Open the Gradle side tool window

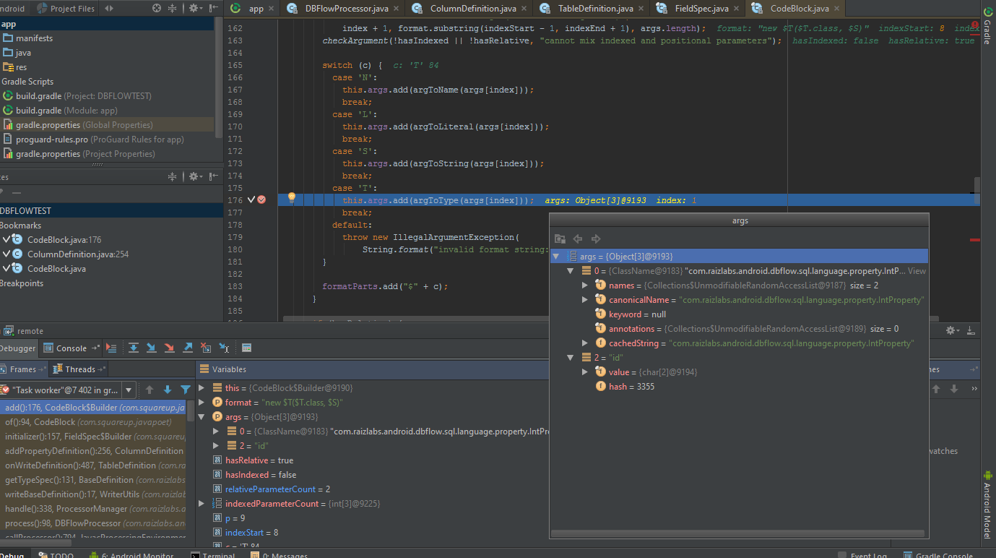[987, 26]
